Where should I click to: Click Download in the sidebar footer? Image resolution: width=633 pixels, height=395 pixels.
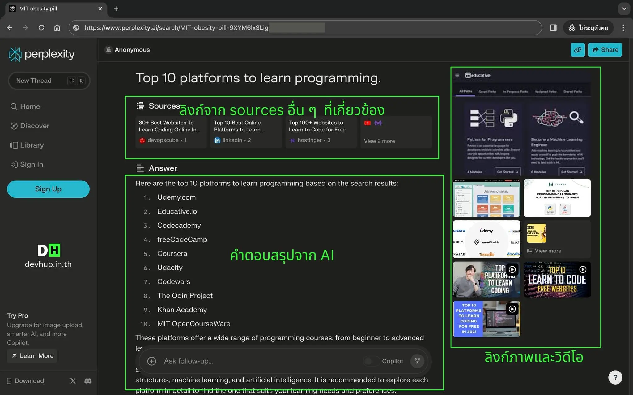click(x=25, y=381)
